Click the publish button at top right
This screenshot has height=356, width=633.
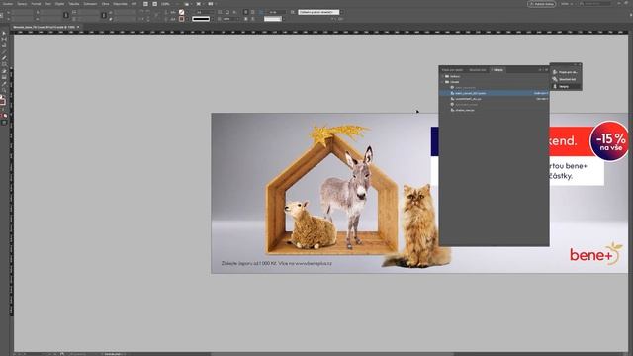(x=541, y=4)
